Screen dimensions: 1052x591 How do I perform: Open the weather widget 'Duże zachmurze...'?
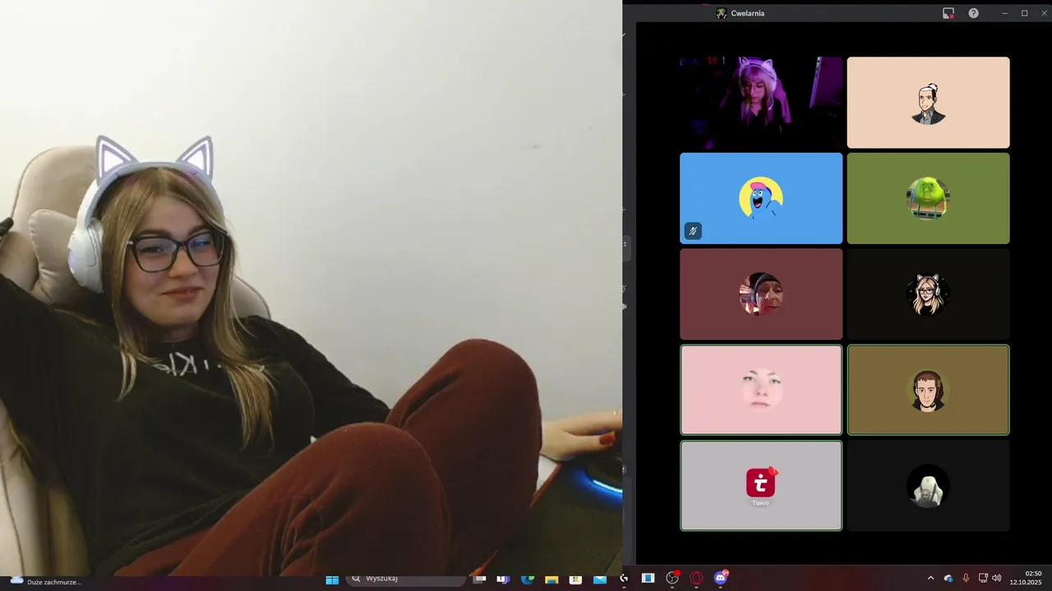[x=45, y=580]
